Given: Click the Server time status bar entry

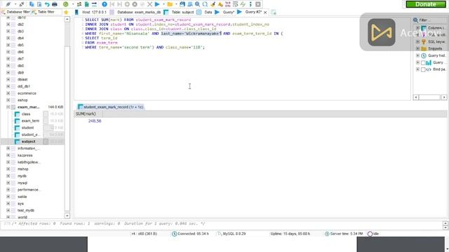Looking at the screenshot, I should click(344, 234).
